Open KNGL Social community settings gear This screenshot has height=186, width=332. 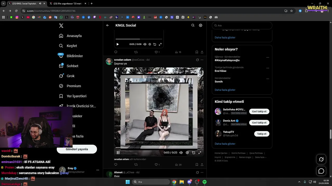[x=200, y=25]
